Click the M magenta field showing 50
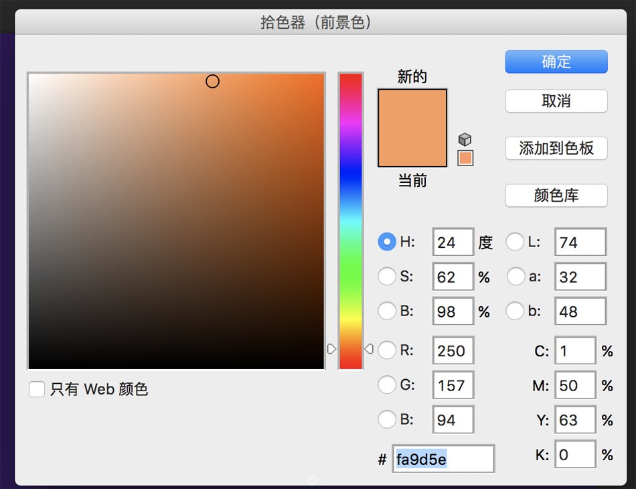The width and height of the screenshot is (636, 489). click(575, 385)
